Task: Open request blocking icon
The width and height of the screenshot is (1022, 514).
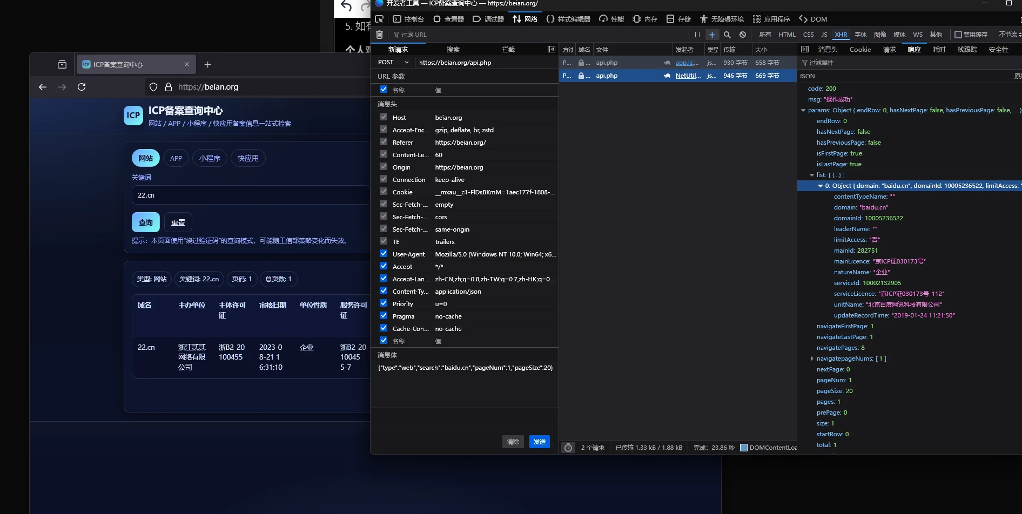Action: pyautogui.click(x=743, y=35)
